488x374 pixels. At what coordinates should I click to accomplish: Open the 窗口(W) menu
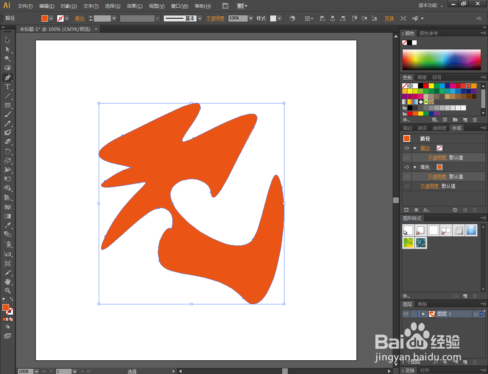[180, 6]
